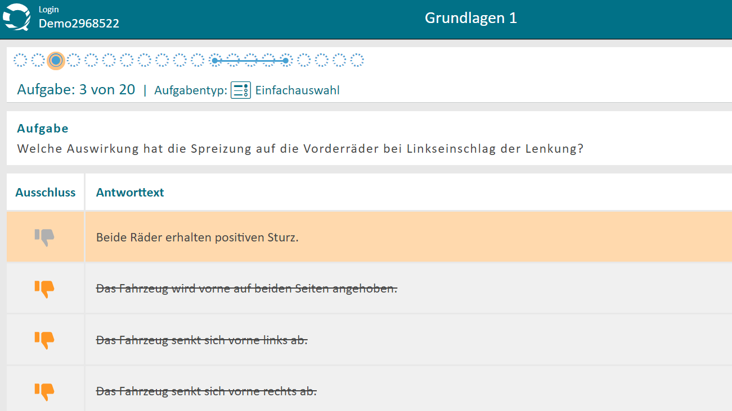The image size is (732, 411).
Task: Select 'Das Fahrzeug wird vorne auf beiden Seiten angehoben.'
Action: (x=246, y=289)
